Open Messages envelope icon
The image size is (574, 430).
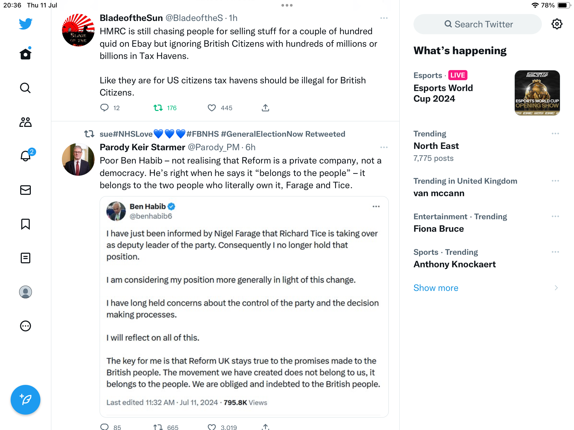click(x=26, y=190)
